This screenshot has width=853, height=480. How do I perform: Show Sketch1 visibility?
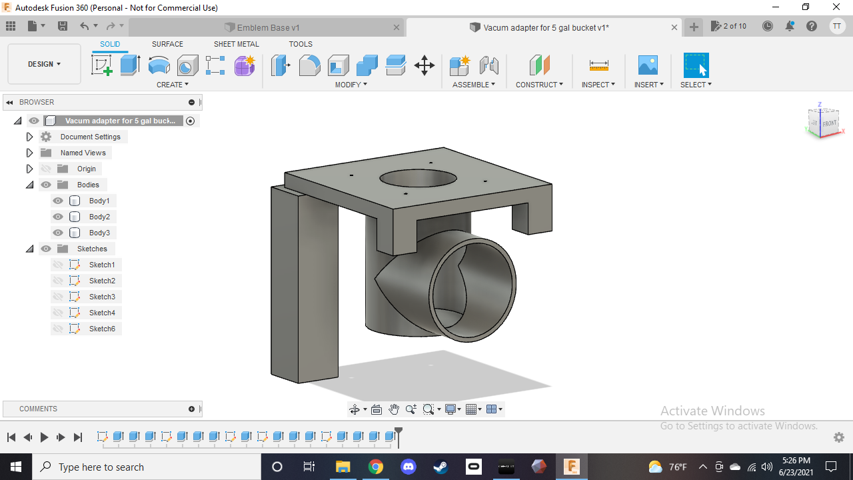click(x=58, y=265)
